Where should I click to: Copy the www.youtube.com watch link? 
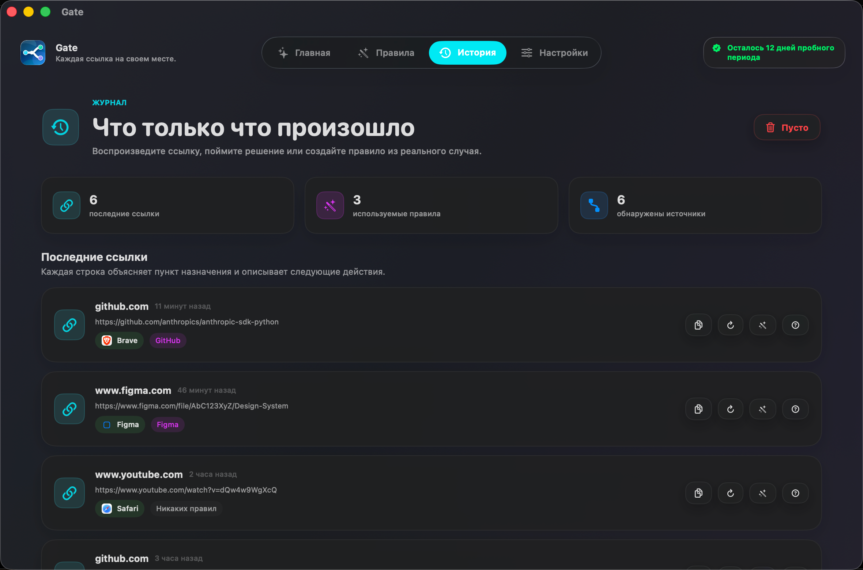coord(698,493)
